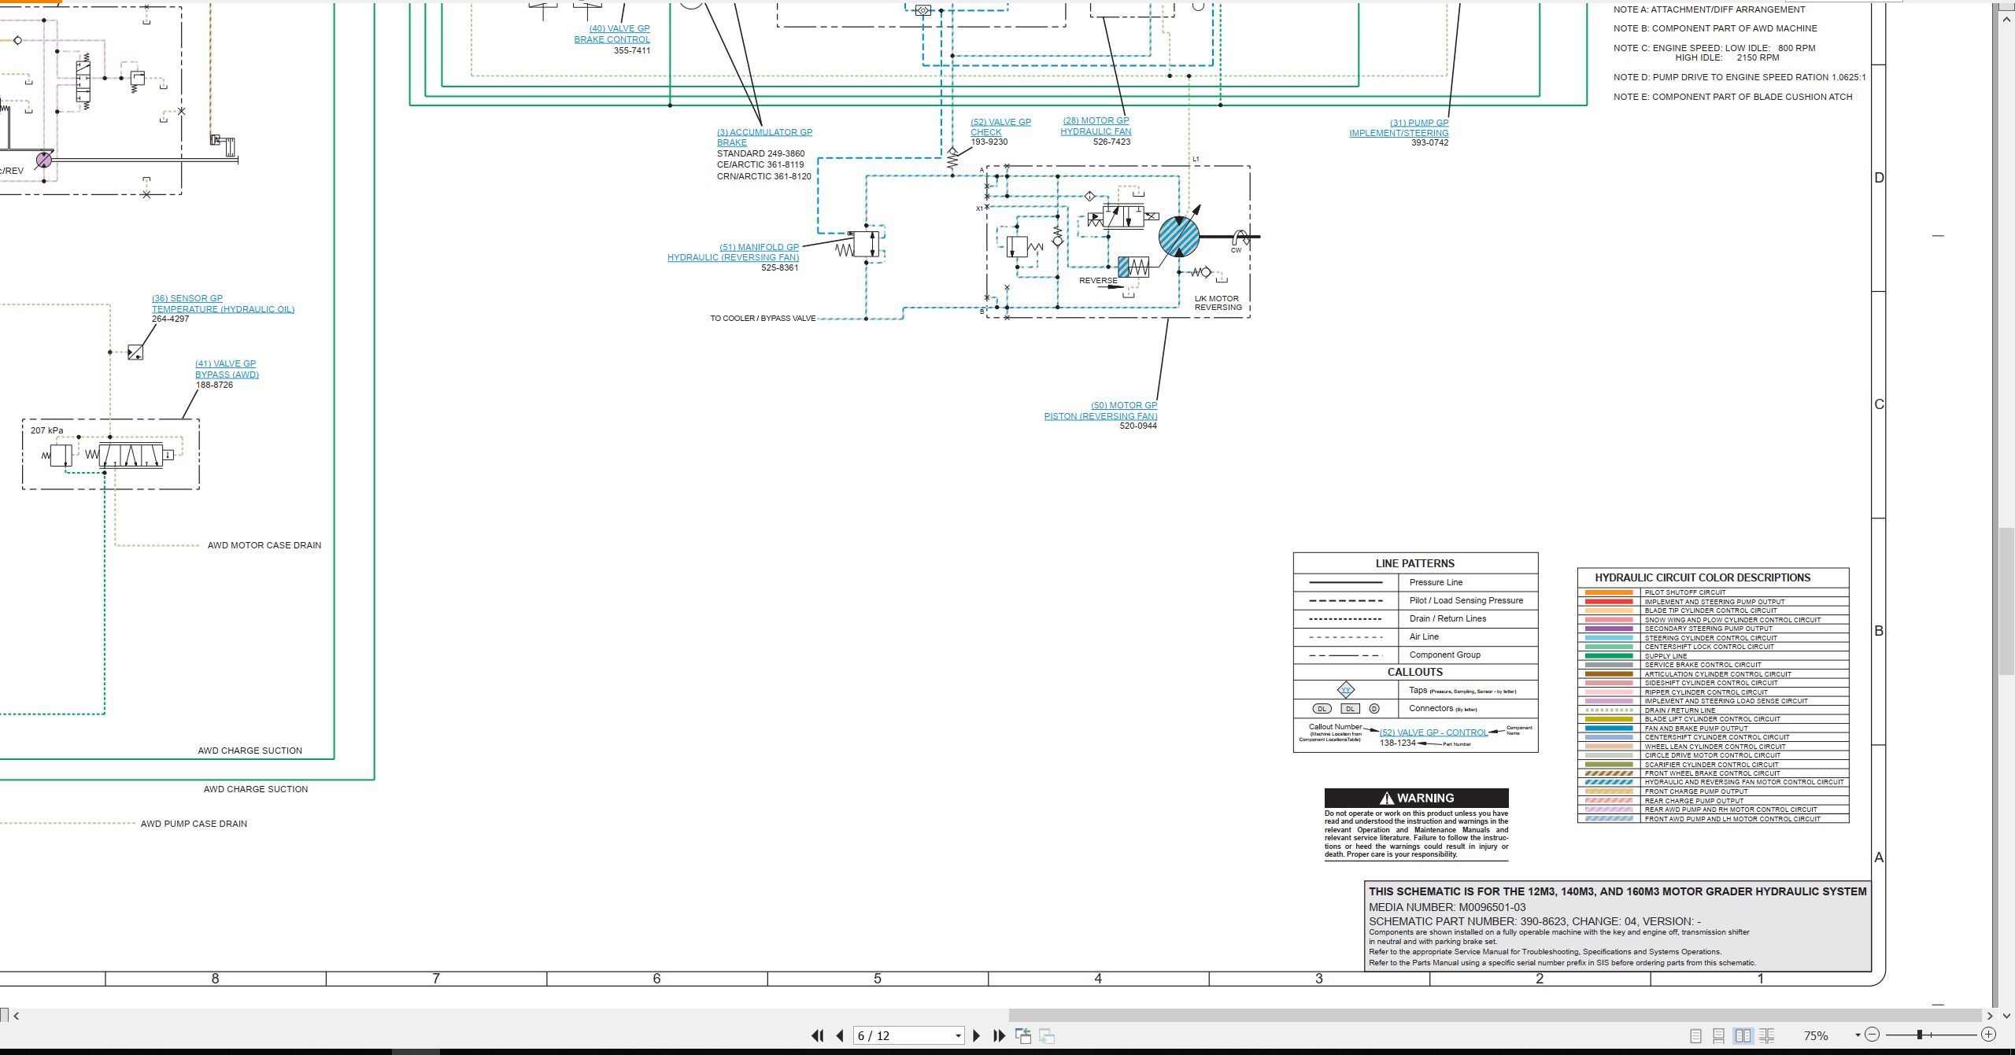Click the scroll up arrow

click(2007, 18)
